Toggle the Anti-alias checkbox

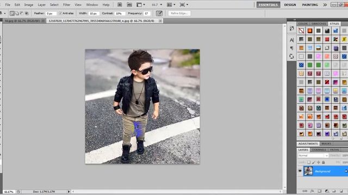click(x=60, y=14)
